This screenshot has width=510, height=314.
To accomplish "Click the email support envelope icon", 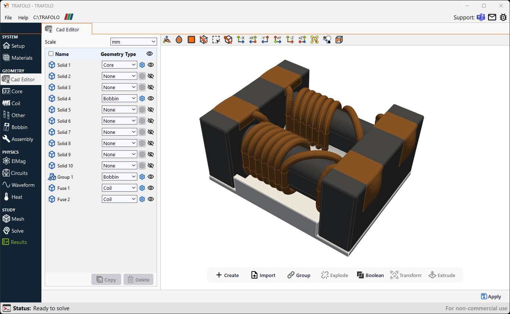I will 492,17.
